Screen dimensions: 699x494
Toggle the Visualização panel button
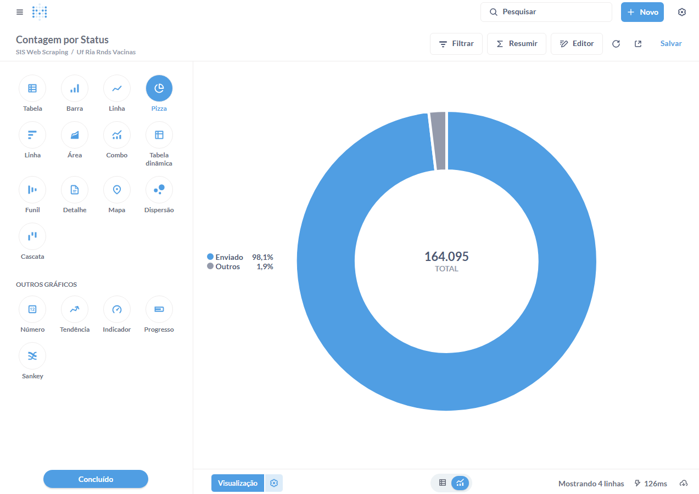point(237,483)
